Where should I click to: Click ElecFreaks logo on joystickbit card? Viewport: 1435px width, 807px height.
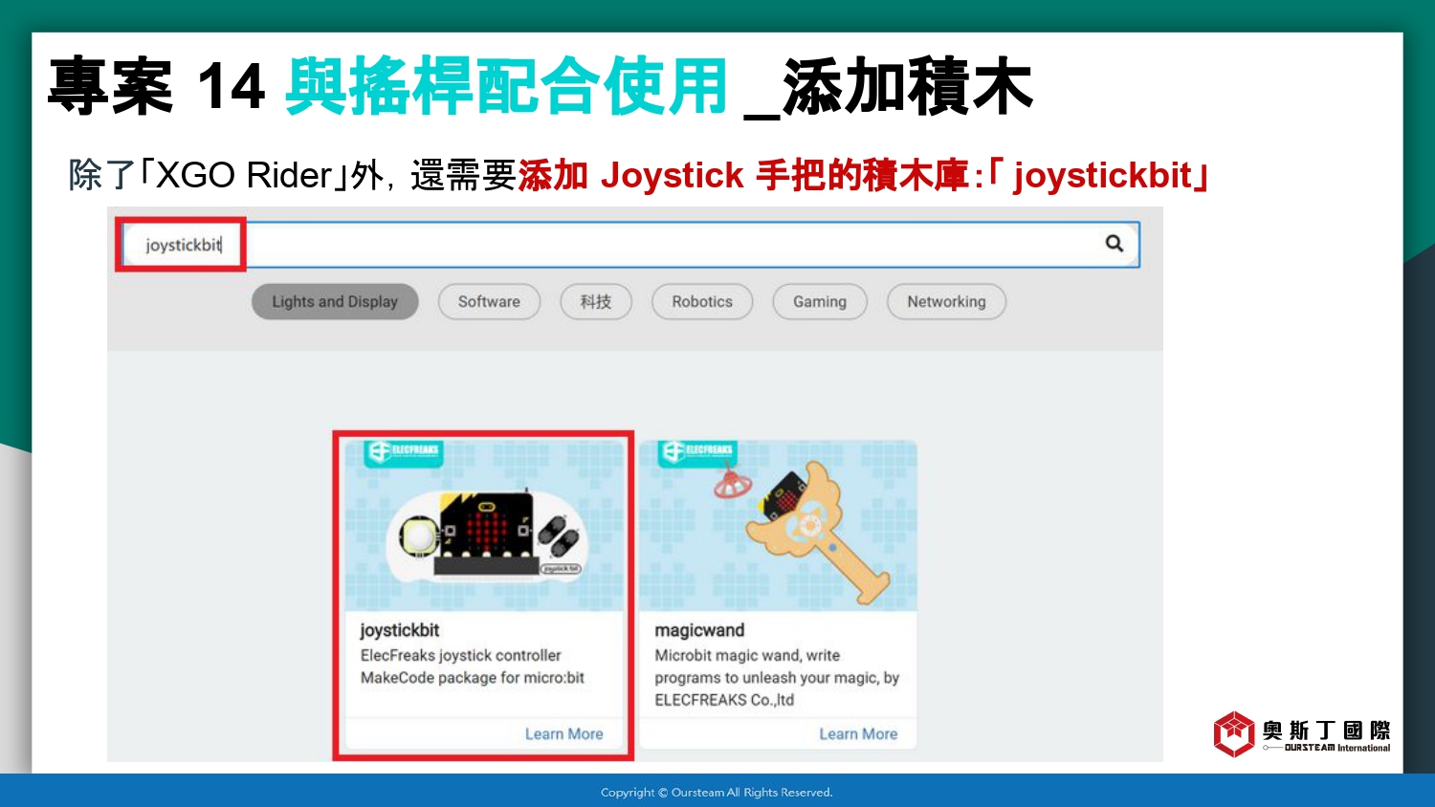click(x=404, y=451)
